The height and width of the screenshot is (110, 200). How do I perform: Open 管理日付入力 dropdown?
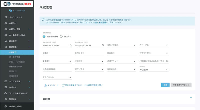pos(57,77)
